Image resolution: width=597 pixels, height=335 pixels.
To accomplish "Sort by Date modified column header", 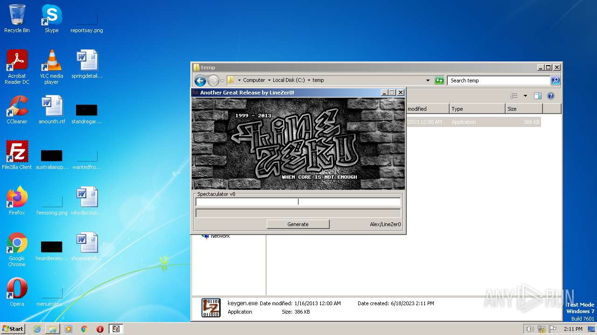I will pyautogui.click(x=427, y=109).
